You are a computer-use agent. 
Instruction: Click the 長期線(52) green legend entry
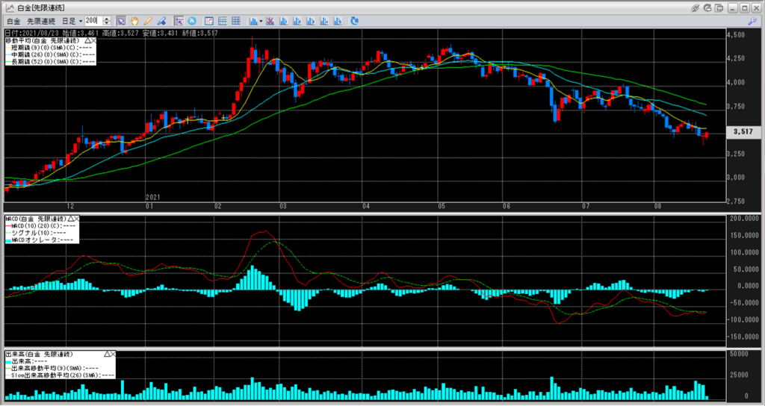pos(50,61)
